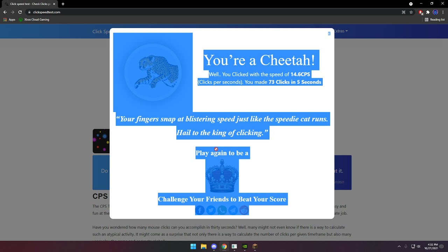
Task: Open the Minecraft crafting-table taskbar icon
Action: 255,246
